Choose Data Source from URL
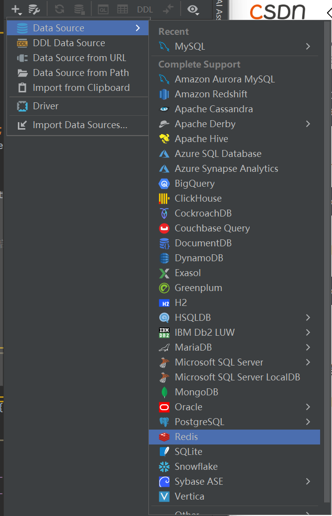 pyautogui.click(x=77, y=58)
